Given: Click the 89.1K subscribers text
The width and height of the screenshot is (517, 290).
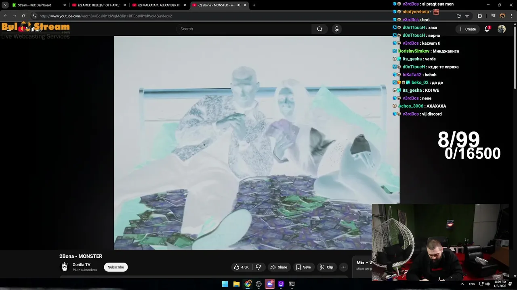Looking at the screenshot, I should tap(84, 270).
